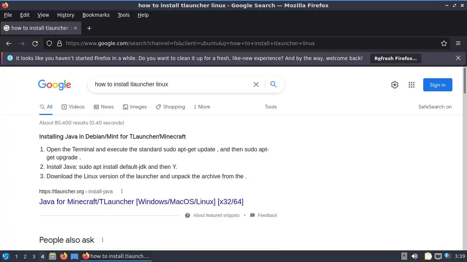Click the 'Installing Java in Debian/Mint' snippet heading
The image size is (467, 262).
(x=112, y=137)
